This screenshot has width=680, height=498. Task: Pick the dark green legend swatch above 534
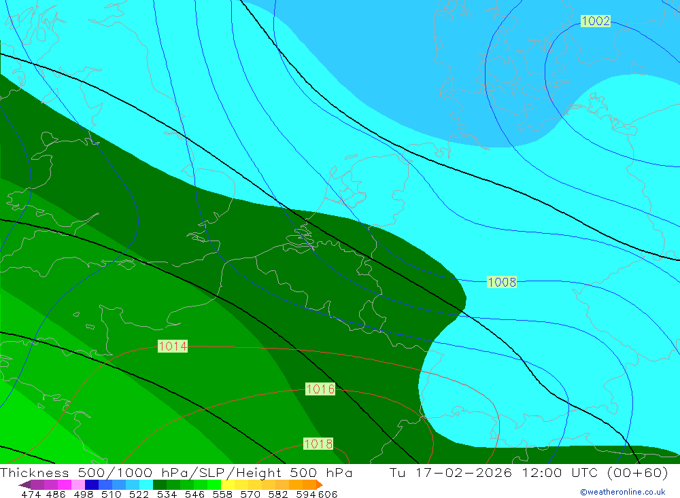tap(160, 484)
